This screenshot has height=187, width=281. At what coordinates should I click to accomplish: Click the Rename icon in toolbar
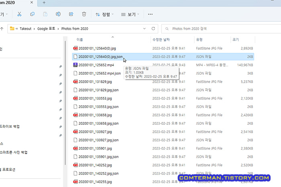click(x=58, y=14)
